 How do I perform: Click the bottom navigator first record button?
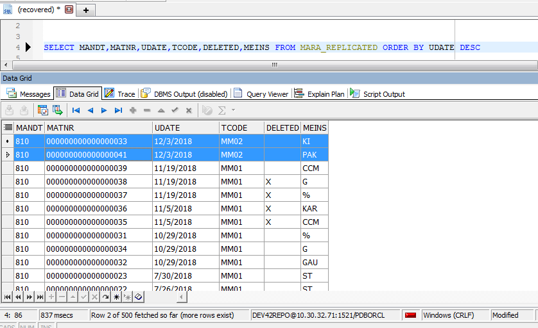[x=8, y=297]
